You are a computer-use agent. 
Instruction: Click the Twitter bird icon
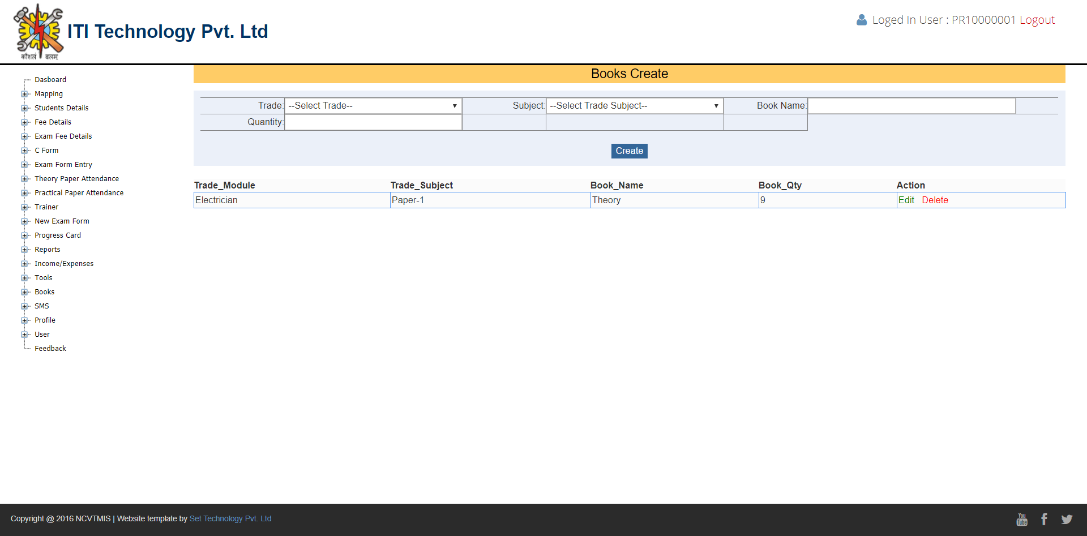click(1067, 519)
